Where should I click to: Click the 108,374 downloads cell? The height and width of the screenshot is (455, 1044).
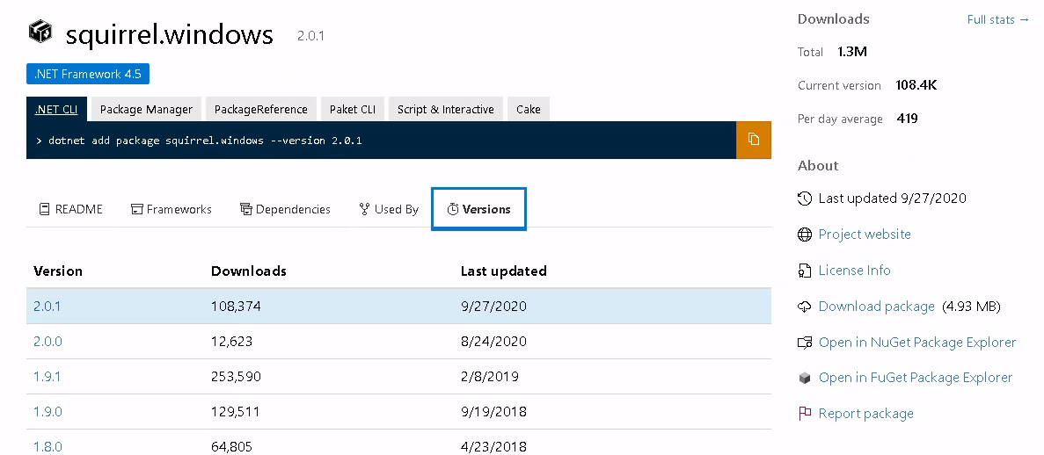tap(236, 307)
